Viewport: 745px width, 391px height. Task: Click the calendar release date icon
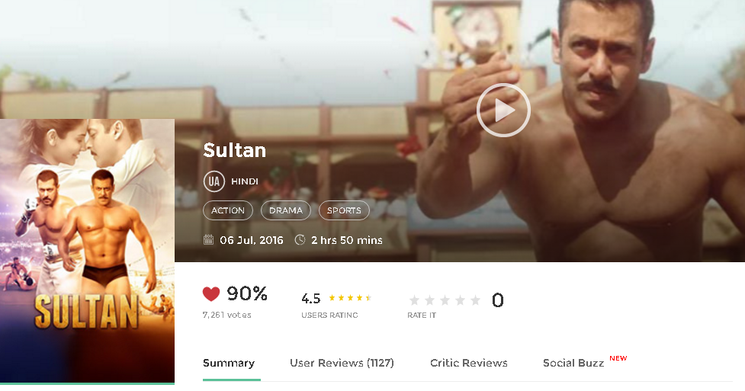tap(209, 240)
